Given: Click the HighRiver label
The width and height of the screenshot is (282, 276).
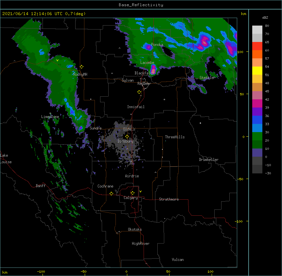Looking at the screenshot, I should tap(141, 244).
